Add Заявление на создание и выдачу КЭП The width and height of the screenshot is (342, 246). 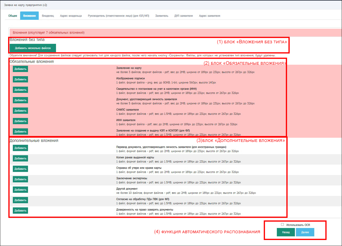(20, 131)
